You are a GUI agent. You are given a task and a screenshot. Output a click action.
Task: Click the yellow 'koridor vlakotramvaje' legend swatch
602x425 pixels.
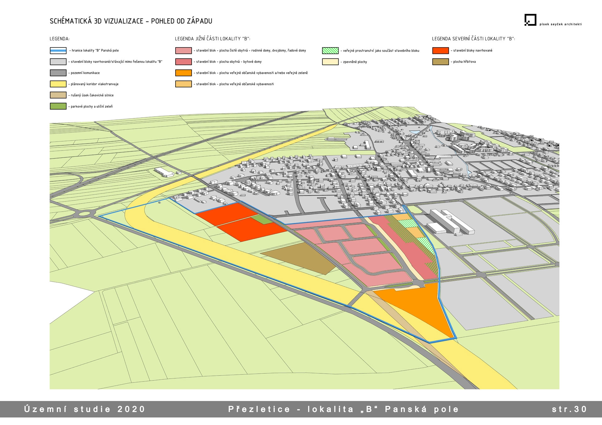coord(58,84)
